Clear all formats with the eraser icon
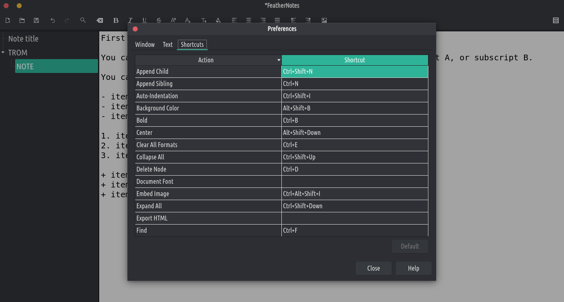Image resolution: width=564 pixels, height=302 pixels. coord(100,20)
